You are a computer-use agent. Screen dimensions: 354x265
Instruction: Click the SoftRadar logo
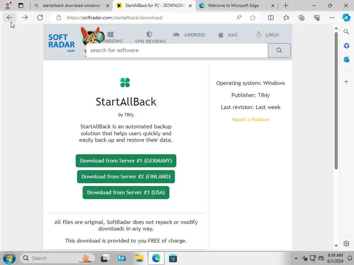[x=62, y=43]
